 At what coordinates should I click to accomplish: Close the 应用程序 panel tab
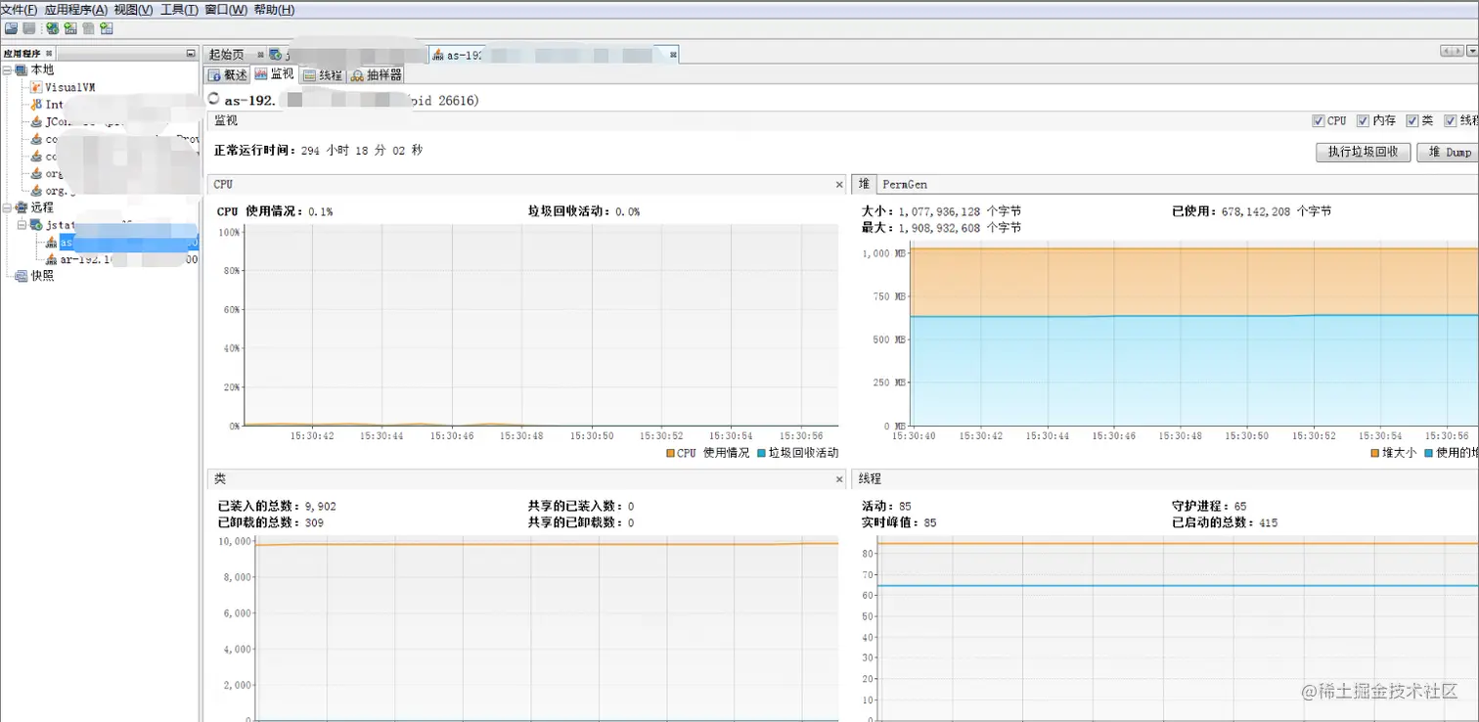(49, 53)
